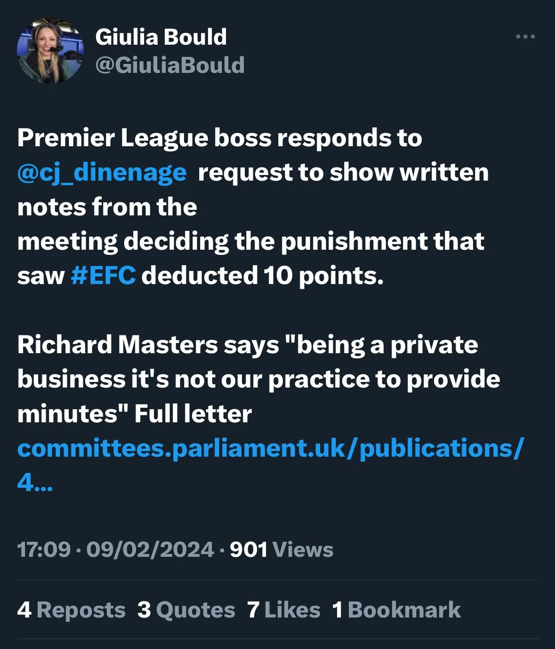Click the "Full letter" text
Screen dimensions: 555x649
click(193, 414)
